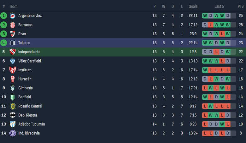Open River club crest icon
This screenshot has width=246, height=143.
pos(13,34)
